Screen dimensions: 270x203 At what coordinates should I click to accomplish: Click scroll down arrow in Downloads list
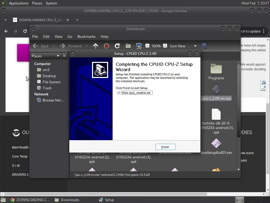point(239,169)
